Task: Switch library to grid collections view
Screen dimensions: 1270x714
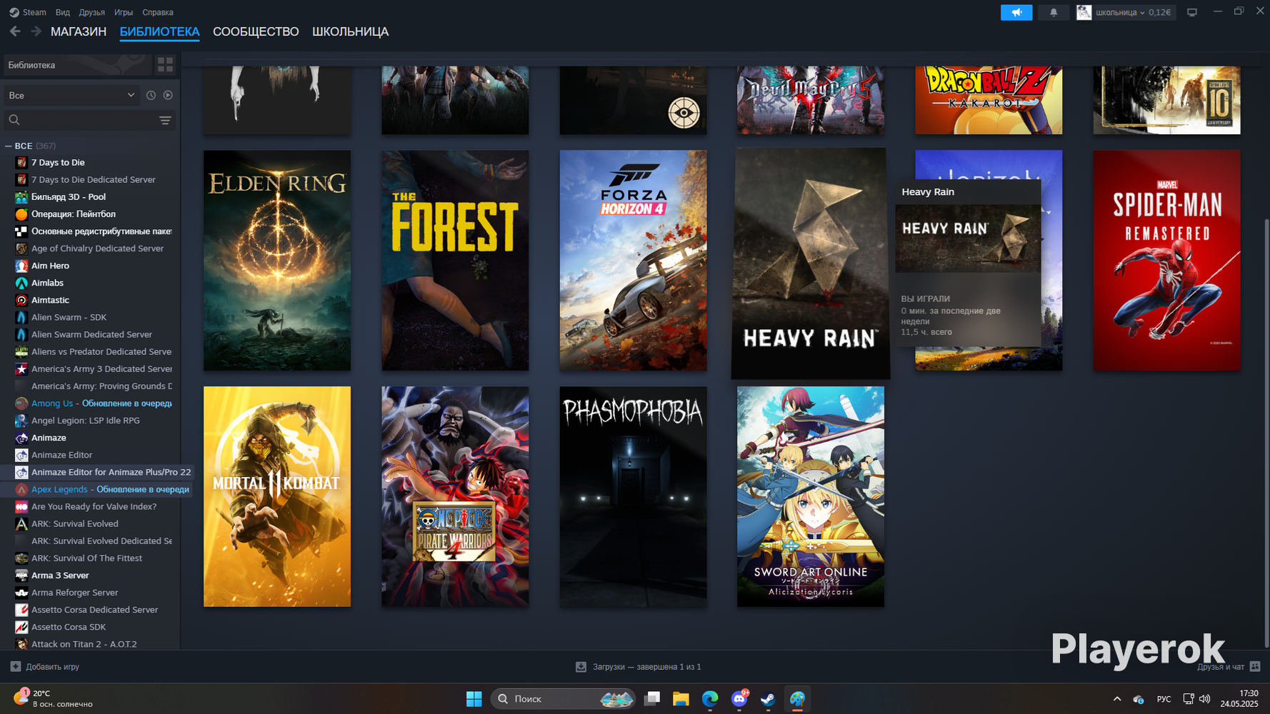Action: point(165,65)
